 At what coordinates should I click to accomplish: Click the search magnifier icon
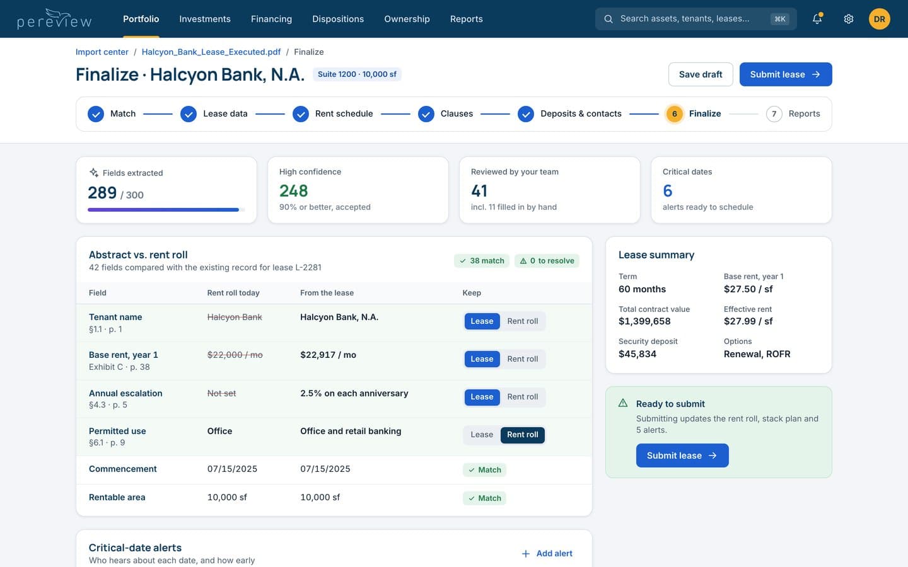[608, 19]
